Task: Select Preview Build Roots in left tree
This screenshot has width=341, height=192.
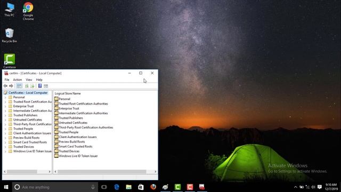Action: click(x=26, y=138)
